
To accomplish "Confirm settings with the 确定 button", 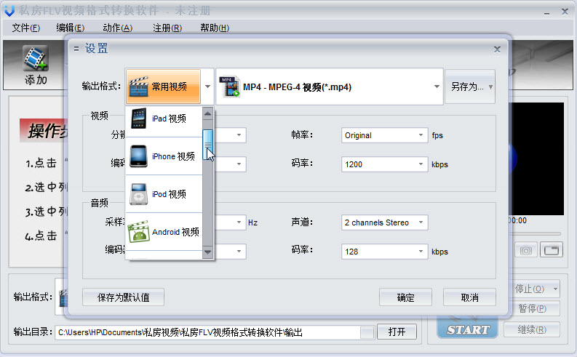I will (405, 297).
